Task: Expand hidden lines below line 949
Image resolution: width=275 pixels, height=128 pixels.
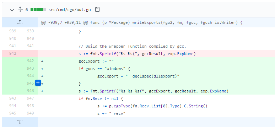Action: 20,122
